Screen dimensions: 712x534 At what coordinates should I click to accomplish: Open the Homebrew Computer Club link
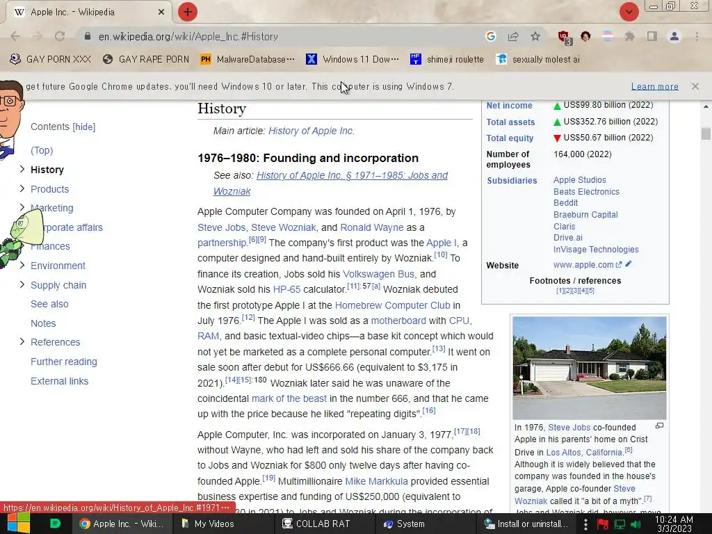tap(392, 306)
